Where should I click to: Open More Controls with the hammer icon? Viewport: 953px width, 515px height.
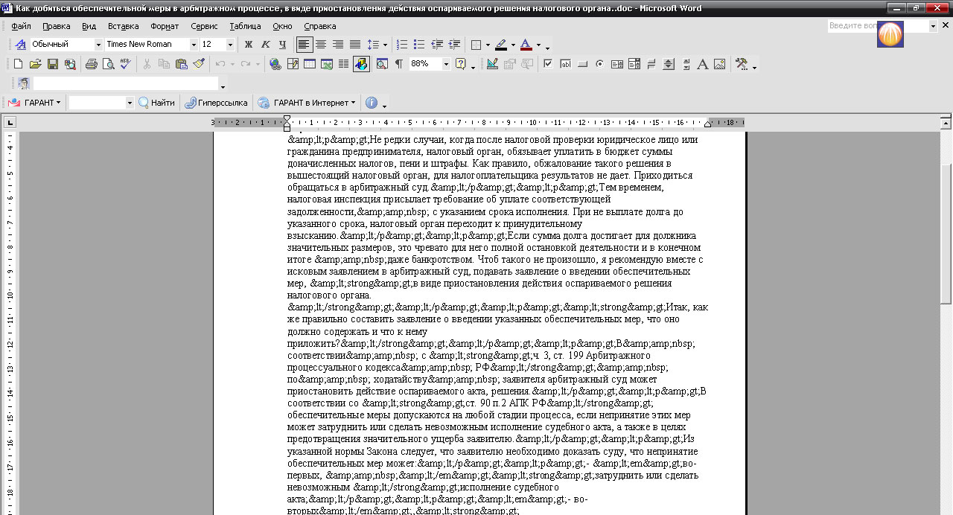742,64
